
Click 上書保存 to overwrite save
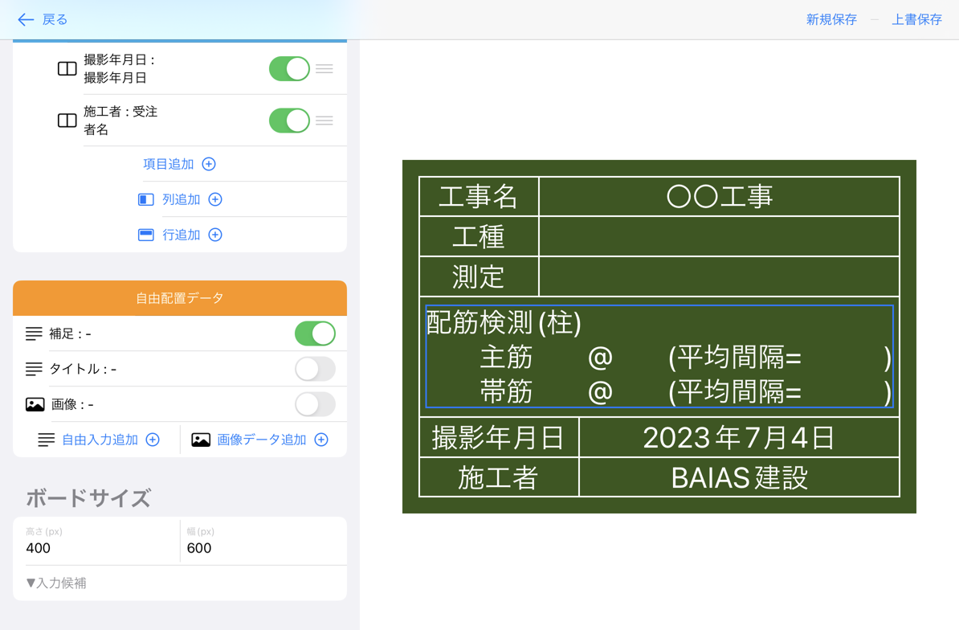pyautogui.click(x=916, y=19)
